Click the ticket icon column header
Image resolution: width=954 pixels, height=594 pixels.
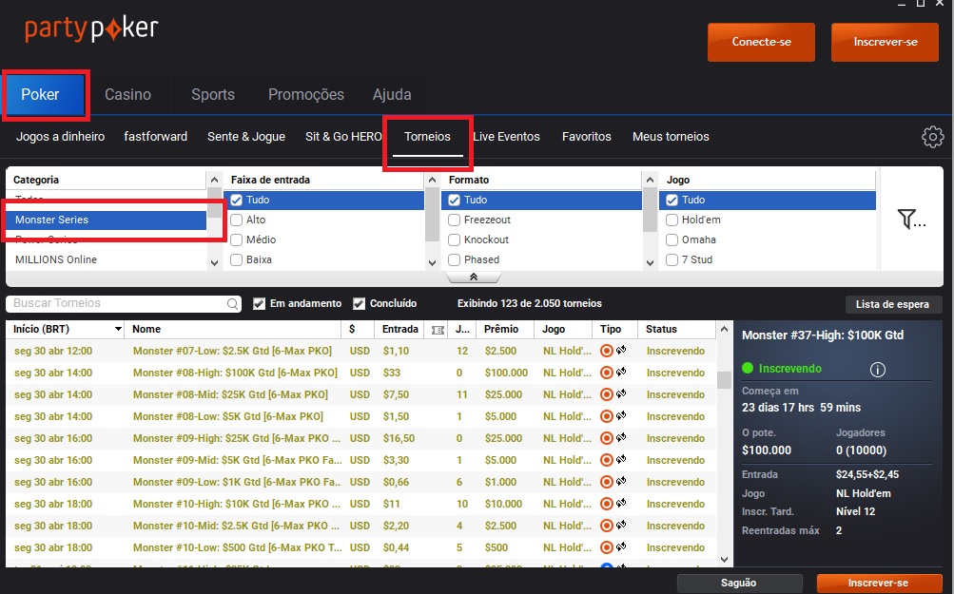pyautogui.click(x=438, y=330)
